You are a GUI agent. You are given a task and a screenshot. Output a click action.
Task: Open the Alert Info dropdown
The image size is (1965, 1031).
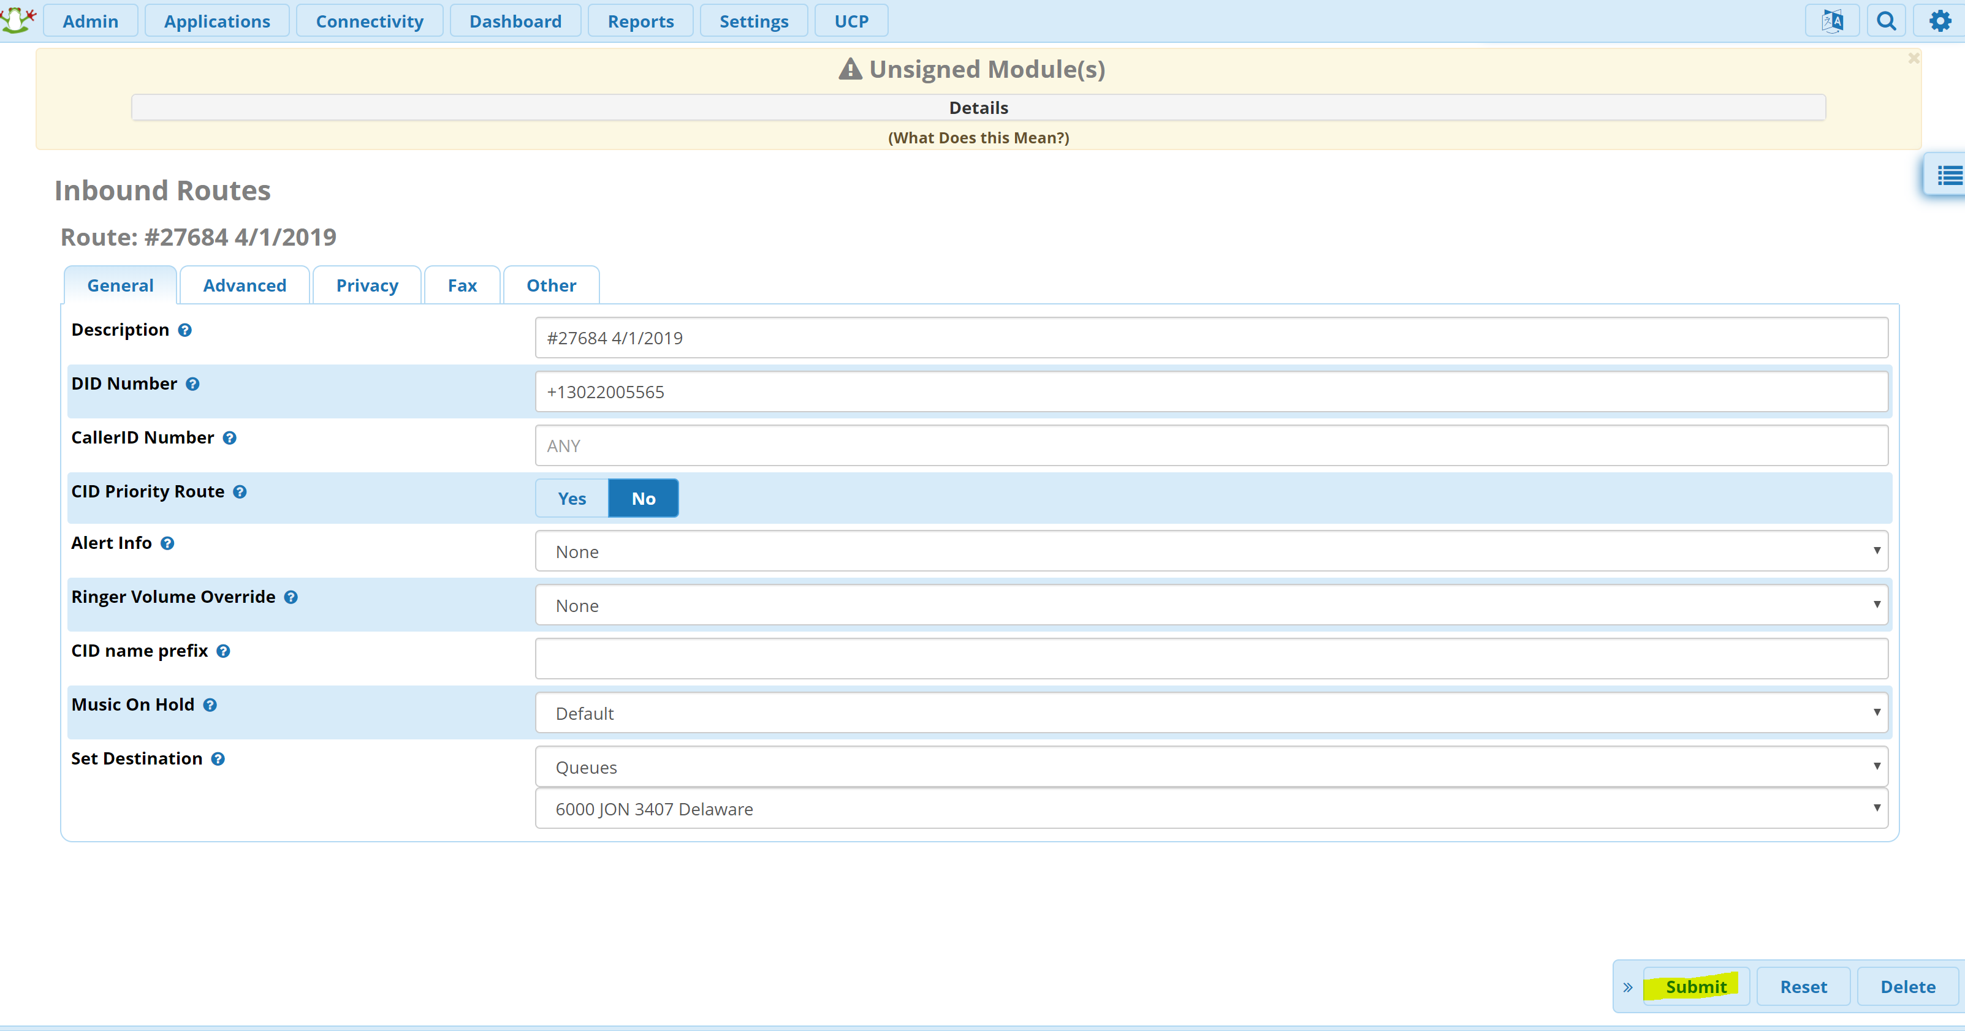1211,551
